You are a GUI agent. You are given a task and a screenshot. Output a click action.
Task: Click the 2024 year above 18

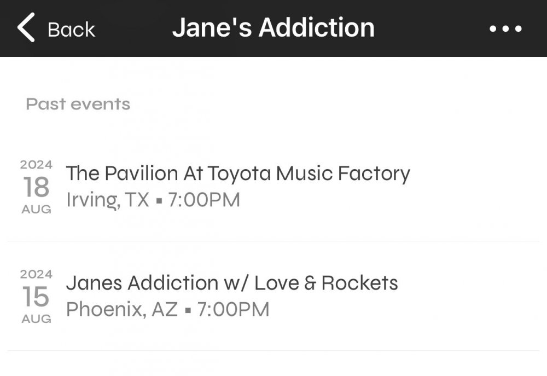click(x=36, y=165)
